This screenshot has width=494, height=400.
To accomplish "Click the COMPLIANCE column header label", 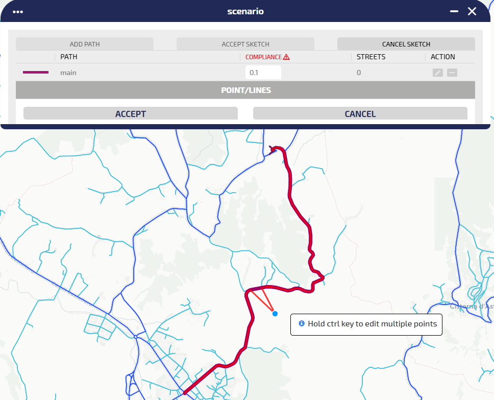I will pyautogui.click(x=263, y=57).
